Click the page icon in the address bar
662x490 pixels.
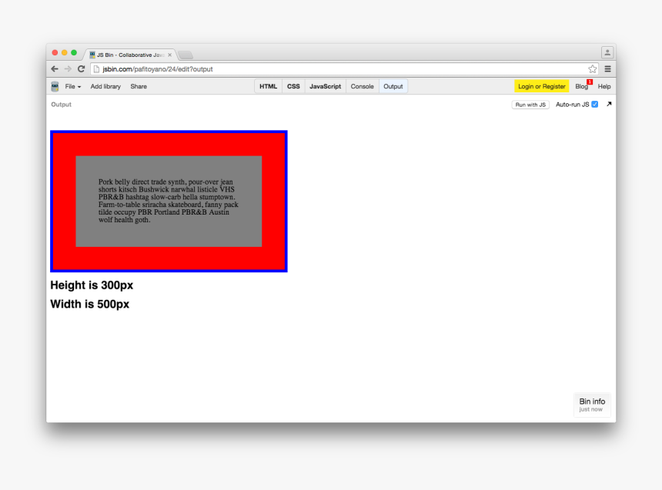pos(96,68)
